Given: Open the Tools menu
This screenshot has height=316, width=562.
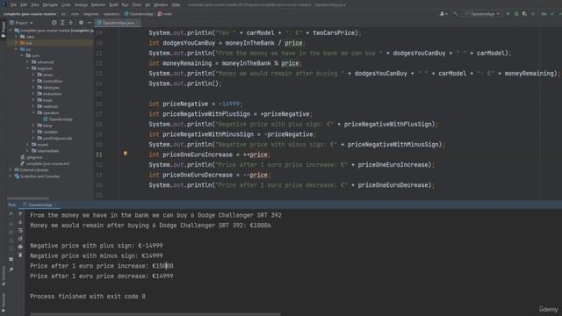Looking at the screenshot, I should [x=137, y=5].
